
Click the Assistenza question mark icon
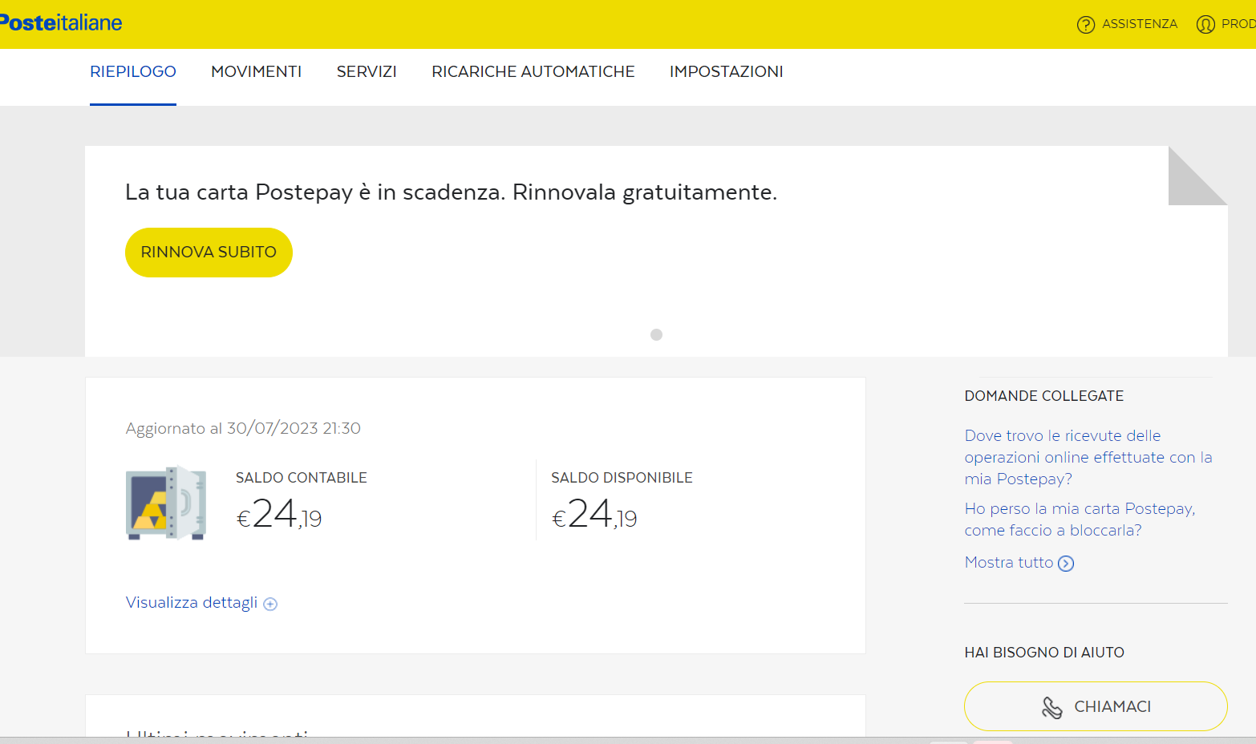click(x=1085, y=25)
